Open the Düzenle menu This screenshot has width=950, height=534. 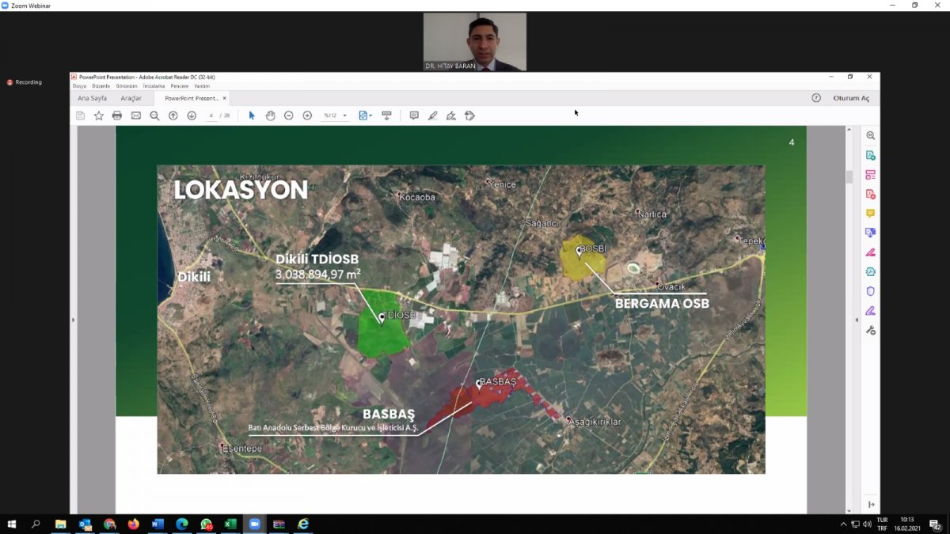coord(101,85)
